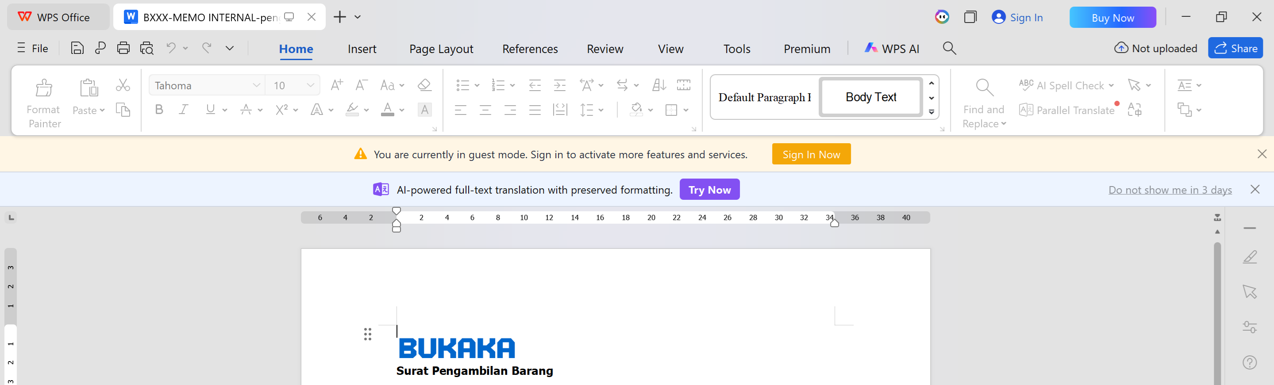Center align text
The height and width of the screenshot is (385, 1274).
point(485,110)
